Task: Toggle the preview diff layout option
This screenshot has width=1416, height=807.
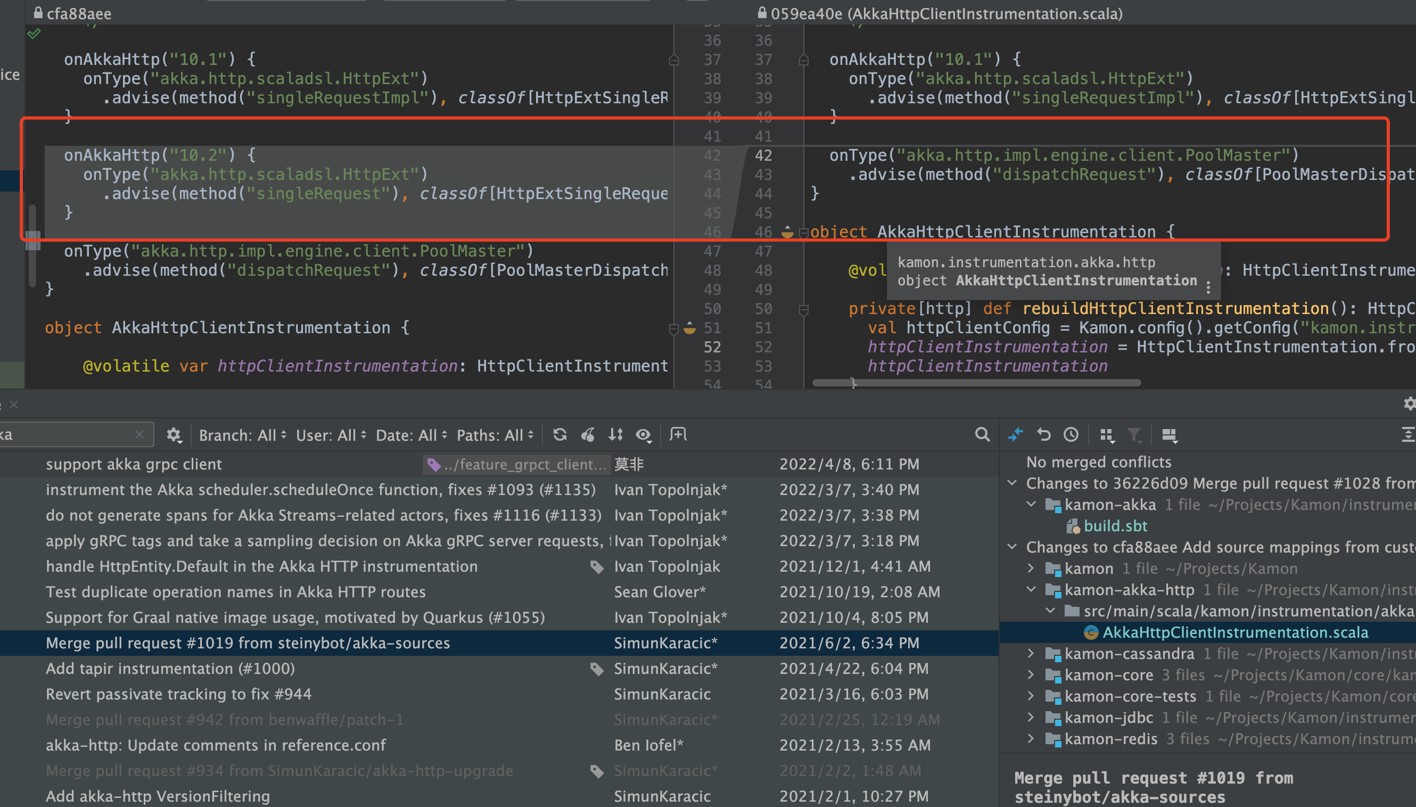Action: tap(1170, 435)
